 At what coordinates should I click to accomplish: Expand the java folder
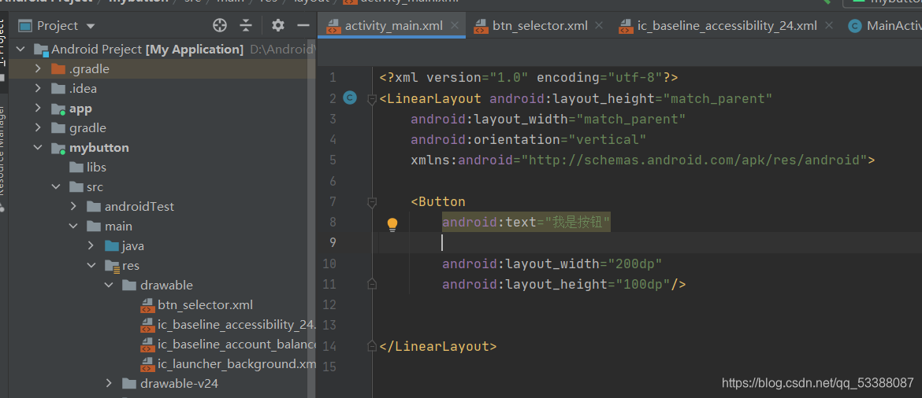pos(91,245)
